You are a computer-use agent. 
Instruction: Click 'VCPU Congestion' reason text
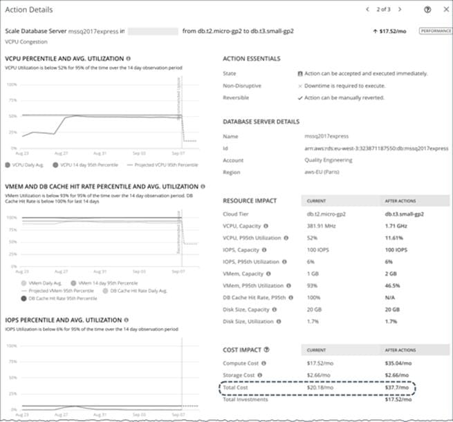tap(26, 42)
